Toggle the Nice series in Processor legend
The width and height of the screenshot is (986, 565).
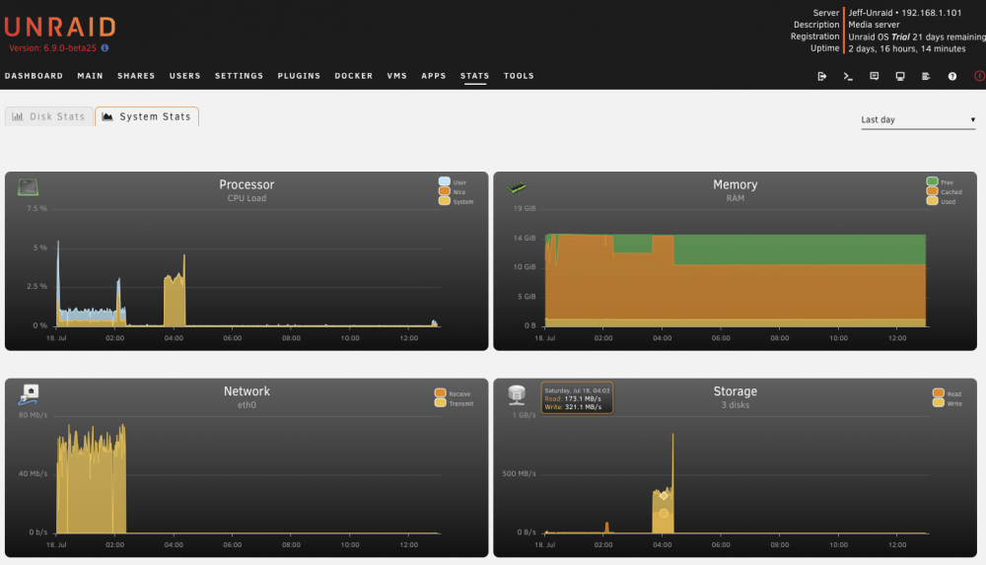453,191
